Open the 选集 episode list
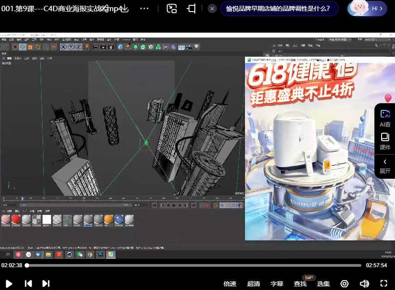 coord(323,283)
